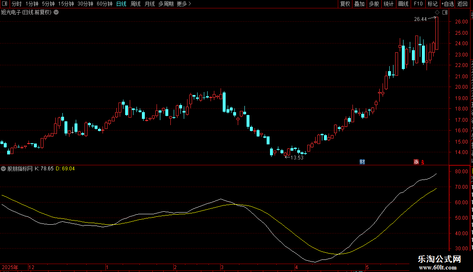Image resolution: width=473 pixels, height=272 pixels.
Task: Select the 15分钟 period tab
Action: 66,4
